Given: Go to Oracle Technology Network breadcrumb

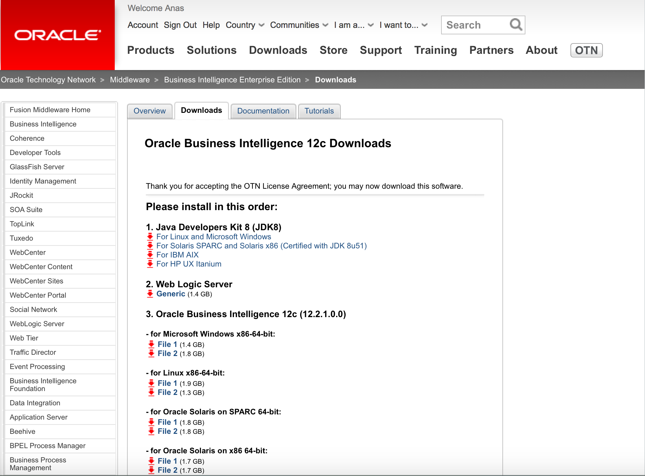Looking at the screenshot, I should 48,80.
